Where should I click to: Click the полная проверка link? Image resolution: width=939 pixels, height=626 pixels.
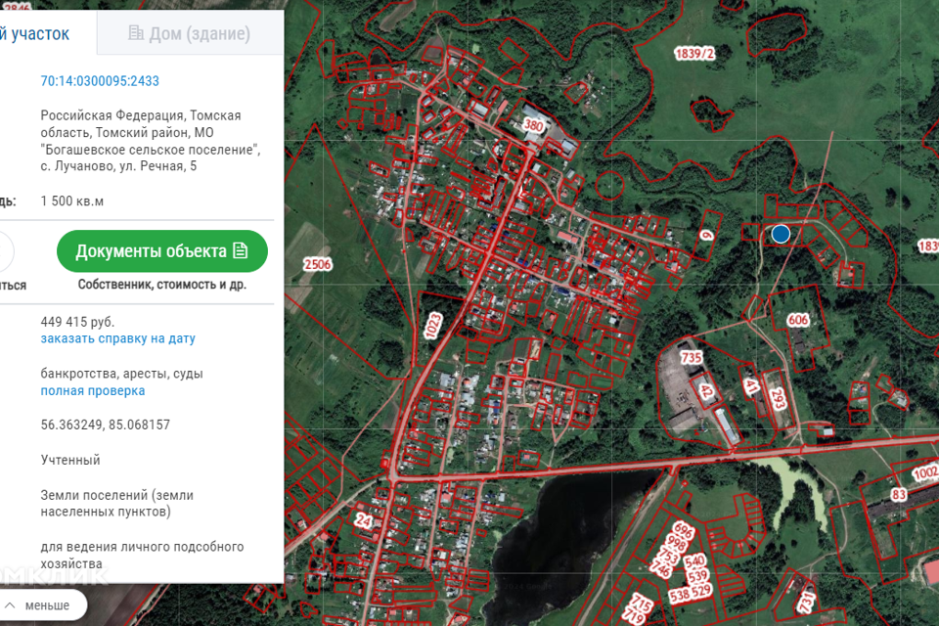click(93, 390)
